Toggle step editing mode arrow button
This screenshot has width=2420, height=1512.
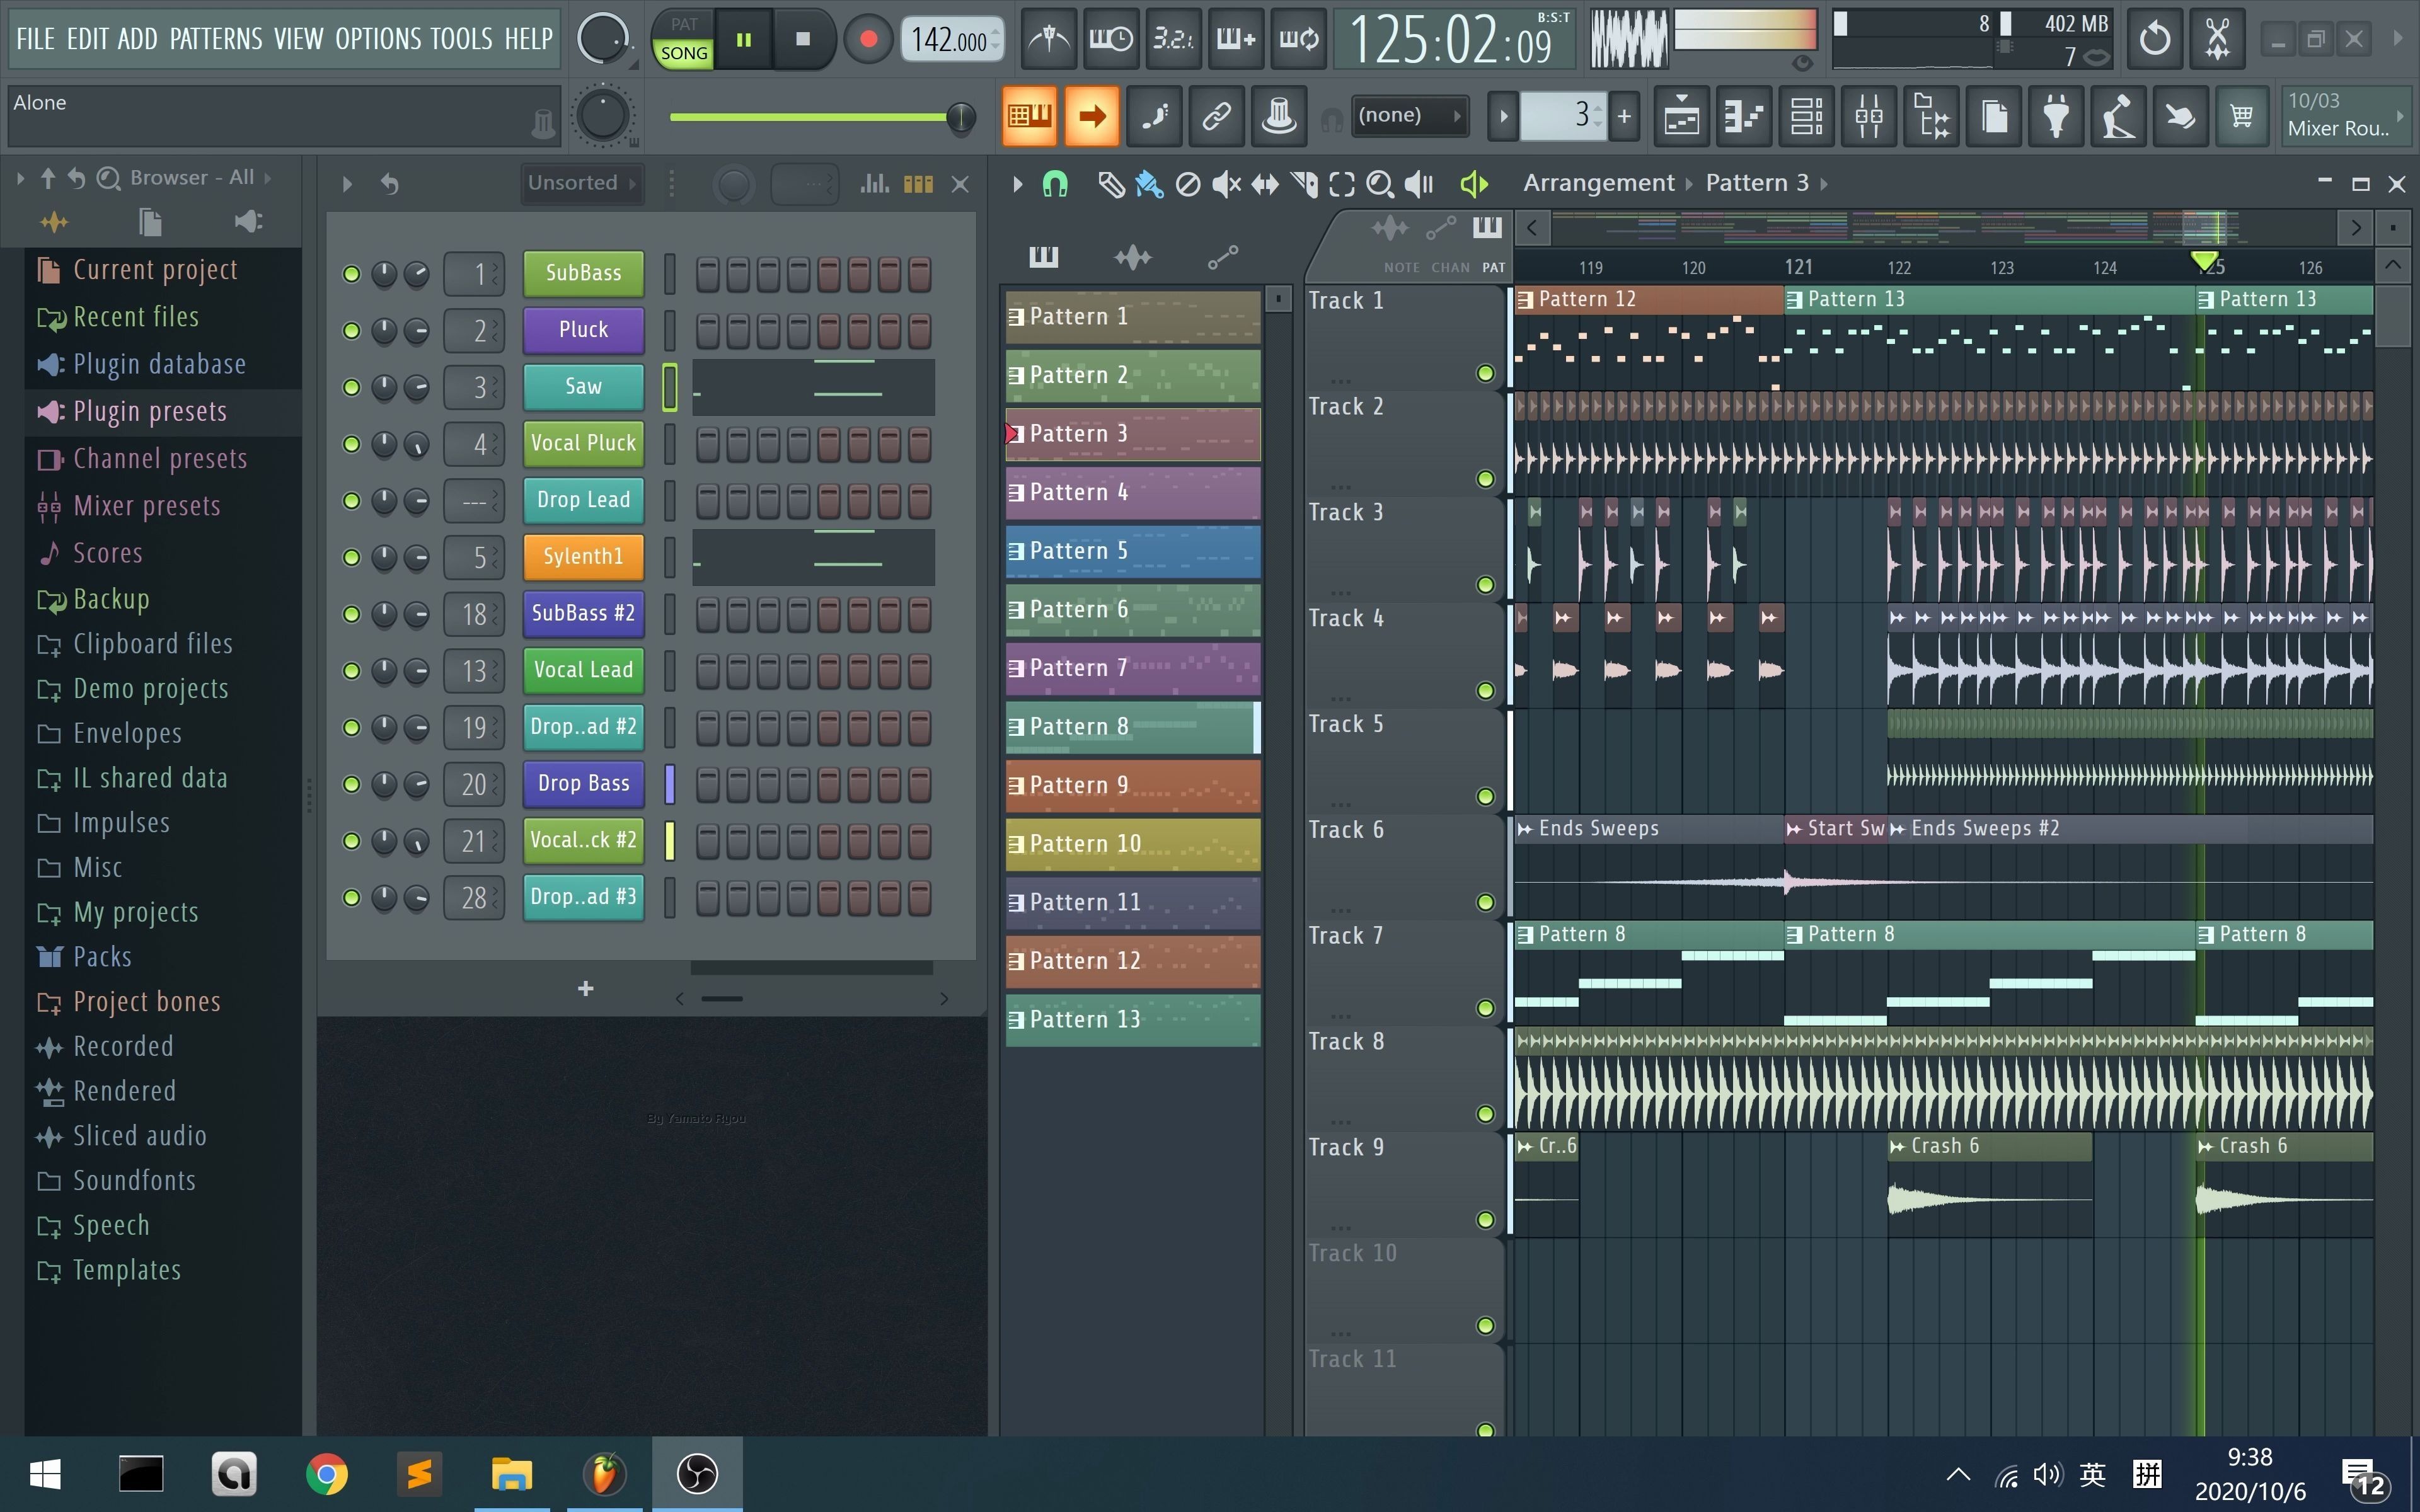[x=1092, y=117]
